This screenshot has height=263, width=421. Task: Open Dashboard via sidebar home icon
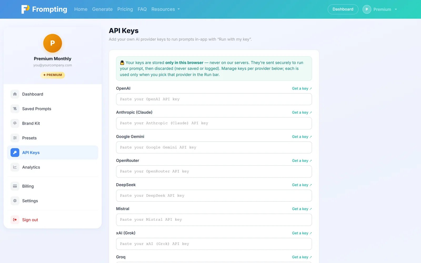pos(15,94)
